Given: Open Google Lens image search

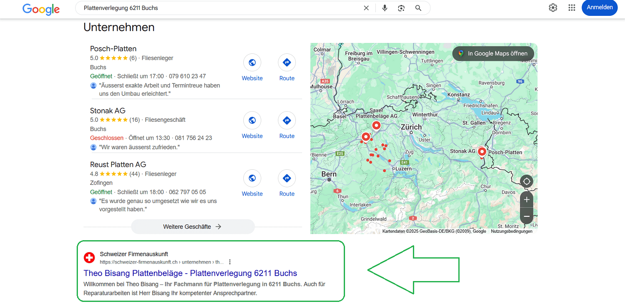Looking at the screenshot, I should pyautogui.click(x=401, y=8).
